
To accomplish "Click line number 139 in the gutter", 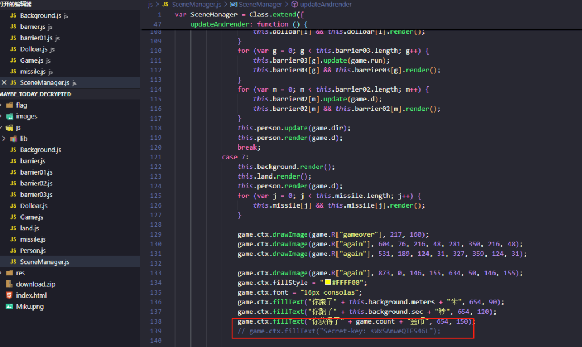I will (x=155, y=331).
